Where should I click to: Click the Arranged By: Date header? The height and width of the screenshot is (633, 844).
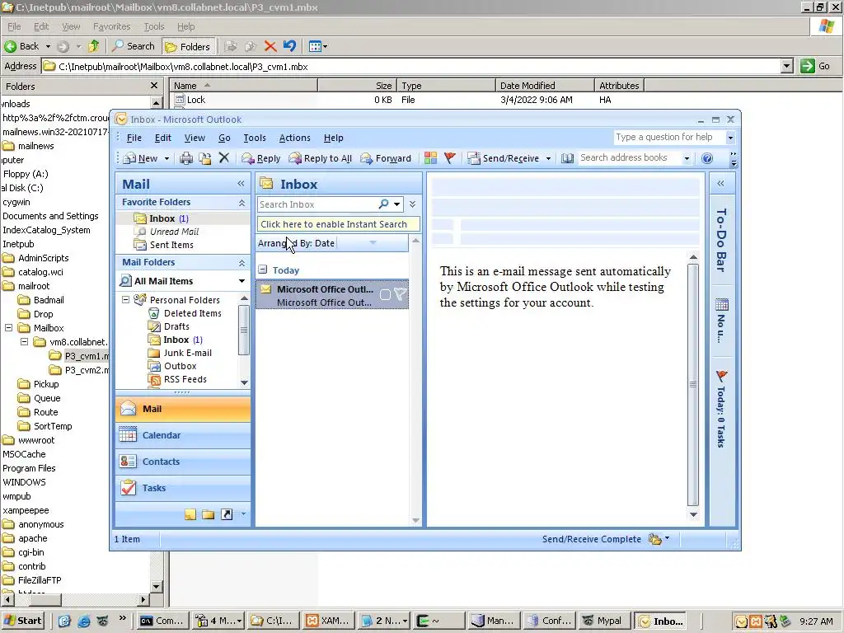(332, 243)
